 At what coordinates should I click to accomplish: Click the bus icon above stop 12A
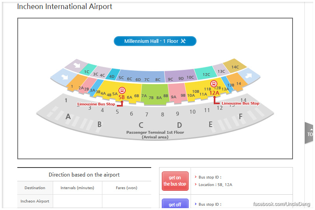[x=214, y=83]
